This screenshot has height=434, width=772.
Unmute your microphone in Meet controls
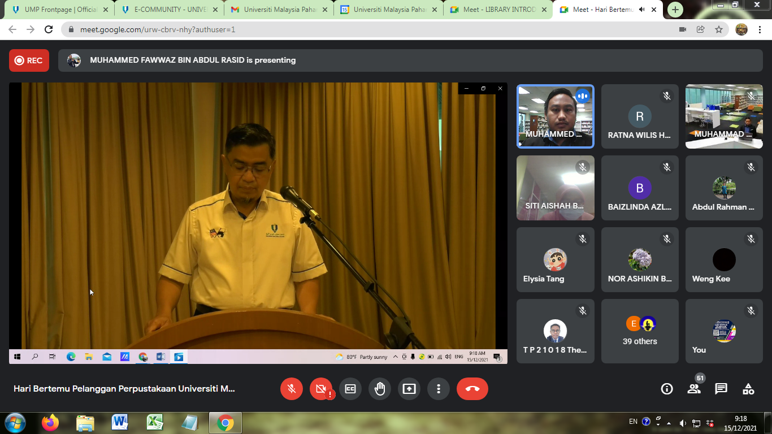(292, 389)
